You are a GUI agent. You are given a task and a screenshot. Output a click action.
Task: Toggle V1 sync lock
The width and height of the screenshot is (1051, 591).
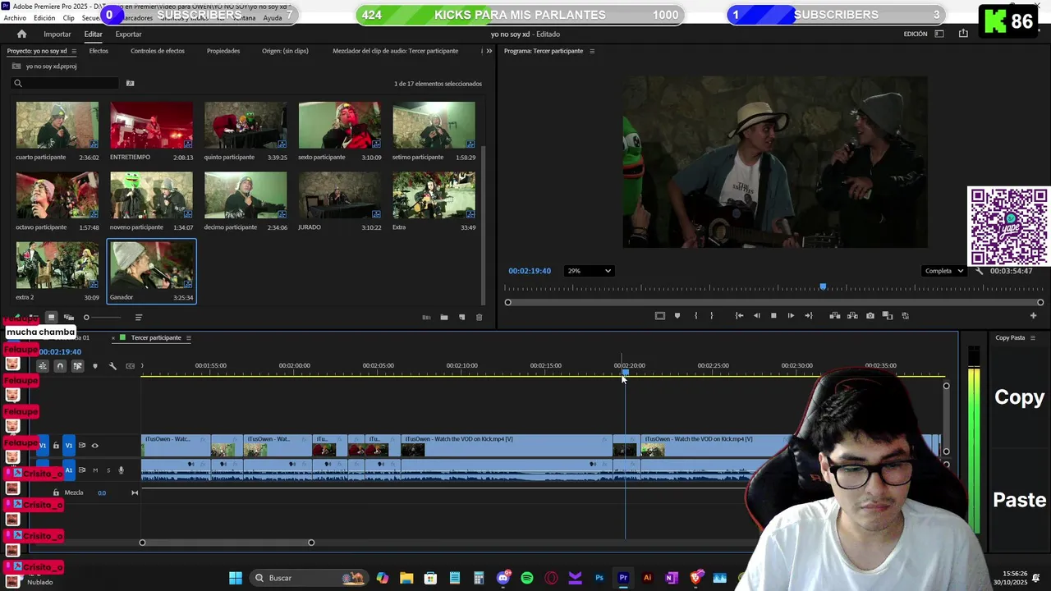(81, 446)
